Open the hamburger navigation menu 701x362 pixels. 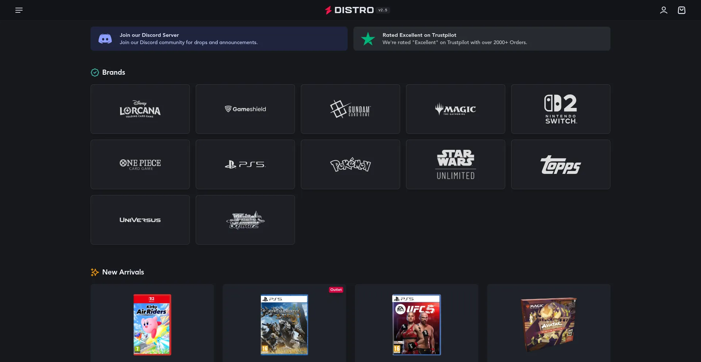coord(19,10)
